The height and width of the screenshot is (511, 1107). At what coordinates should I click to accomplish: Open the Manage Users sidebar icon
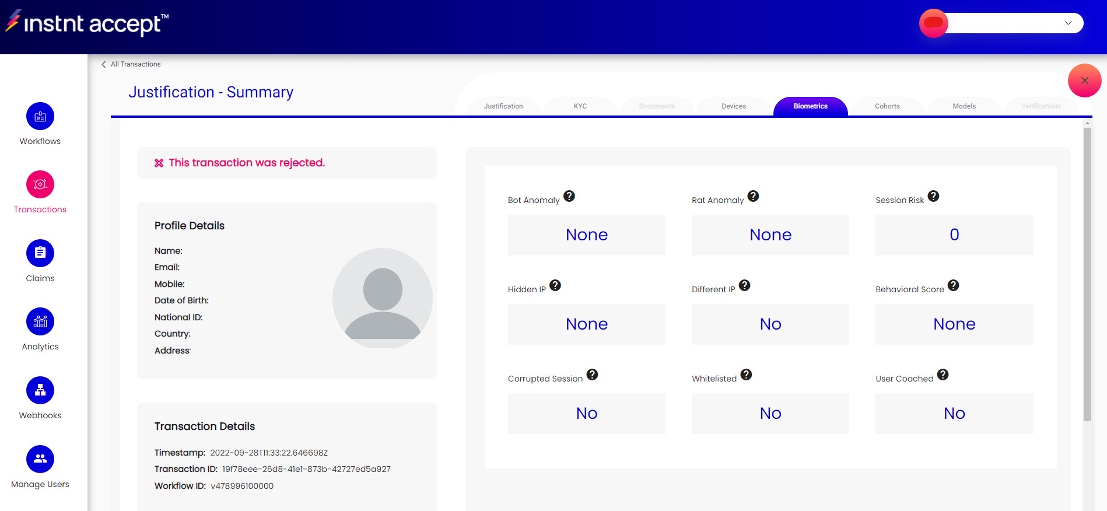tap(40, 459)
